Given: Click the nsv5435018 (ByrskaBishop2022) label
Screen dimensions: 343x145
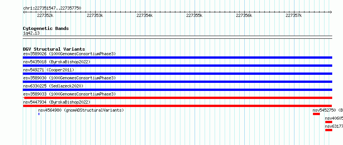Looking at the screenshot, I should tap(57, 62).
